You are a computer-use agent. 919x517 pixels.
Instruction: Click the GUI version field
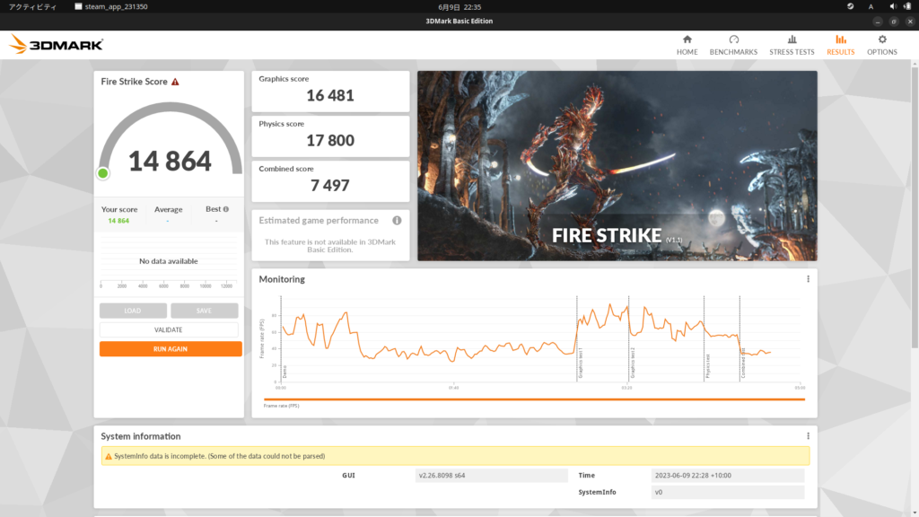(x=491, y=476)
